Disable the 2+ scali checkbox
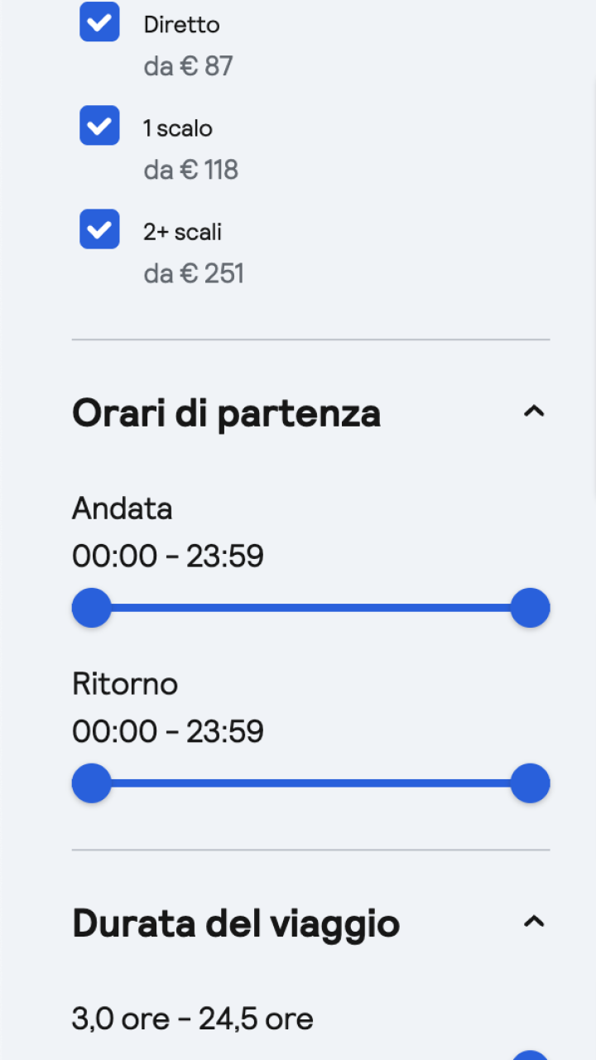 coord(99,229)
